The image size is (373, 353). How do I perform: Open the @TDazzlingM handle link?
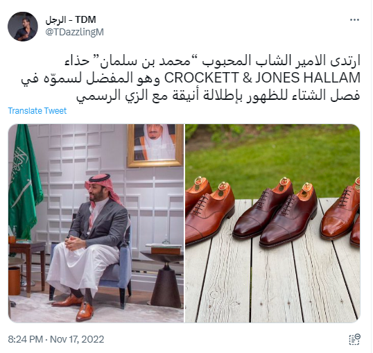[x=74, y=32]
